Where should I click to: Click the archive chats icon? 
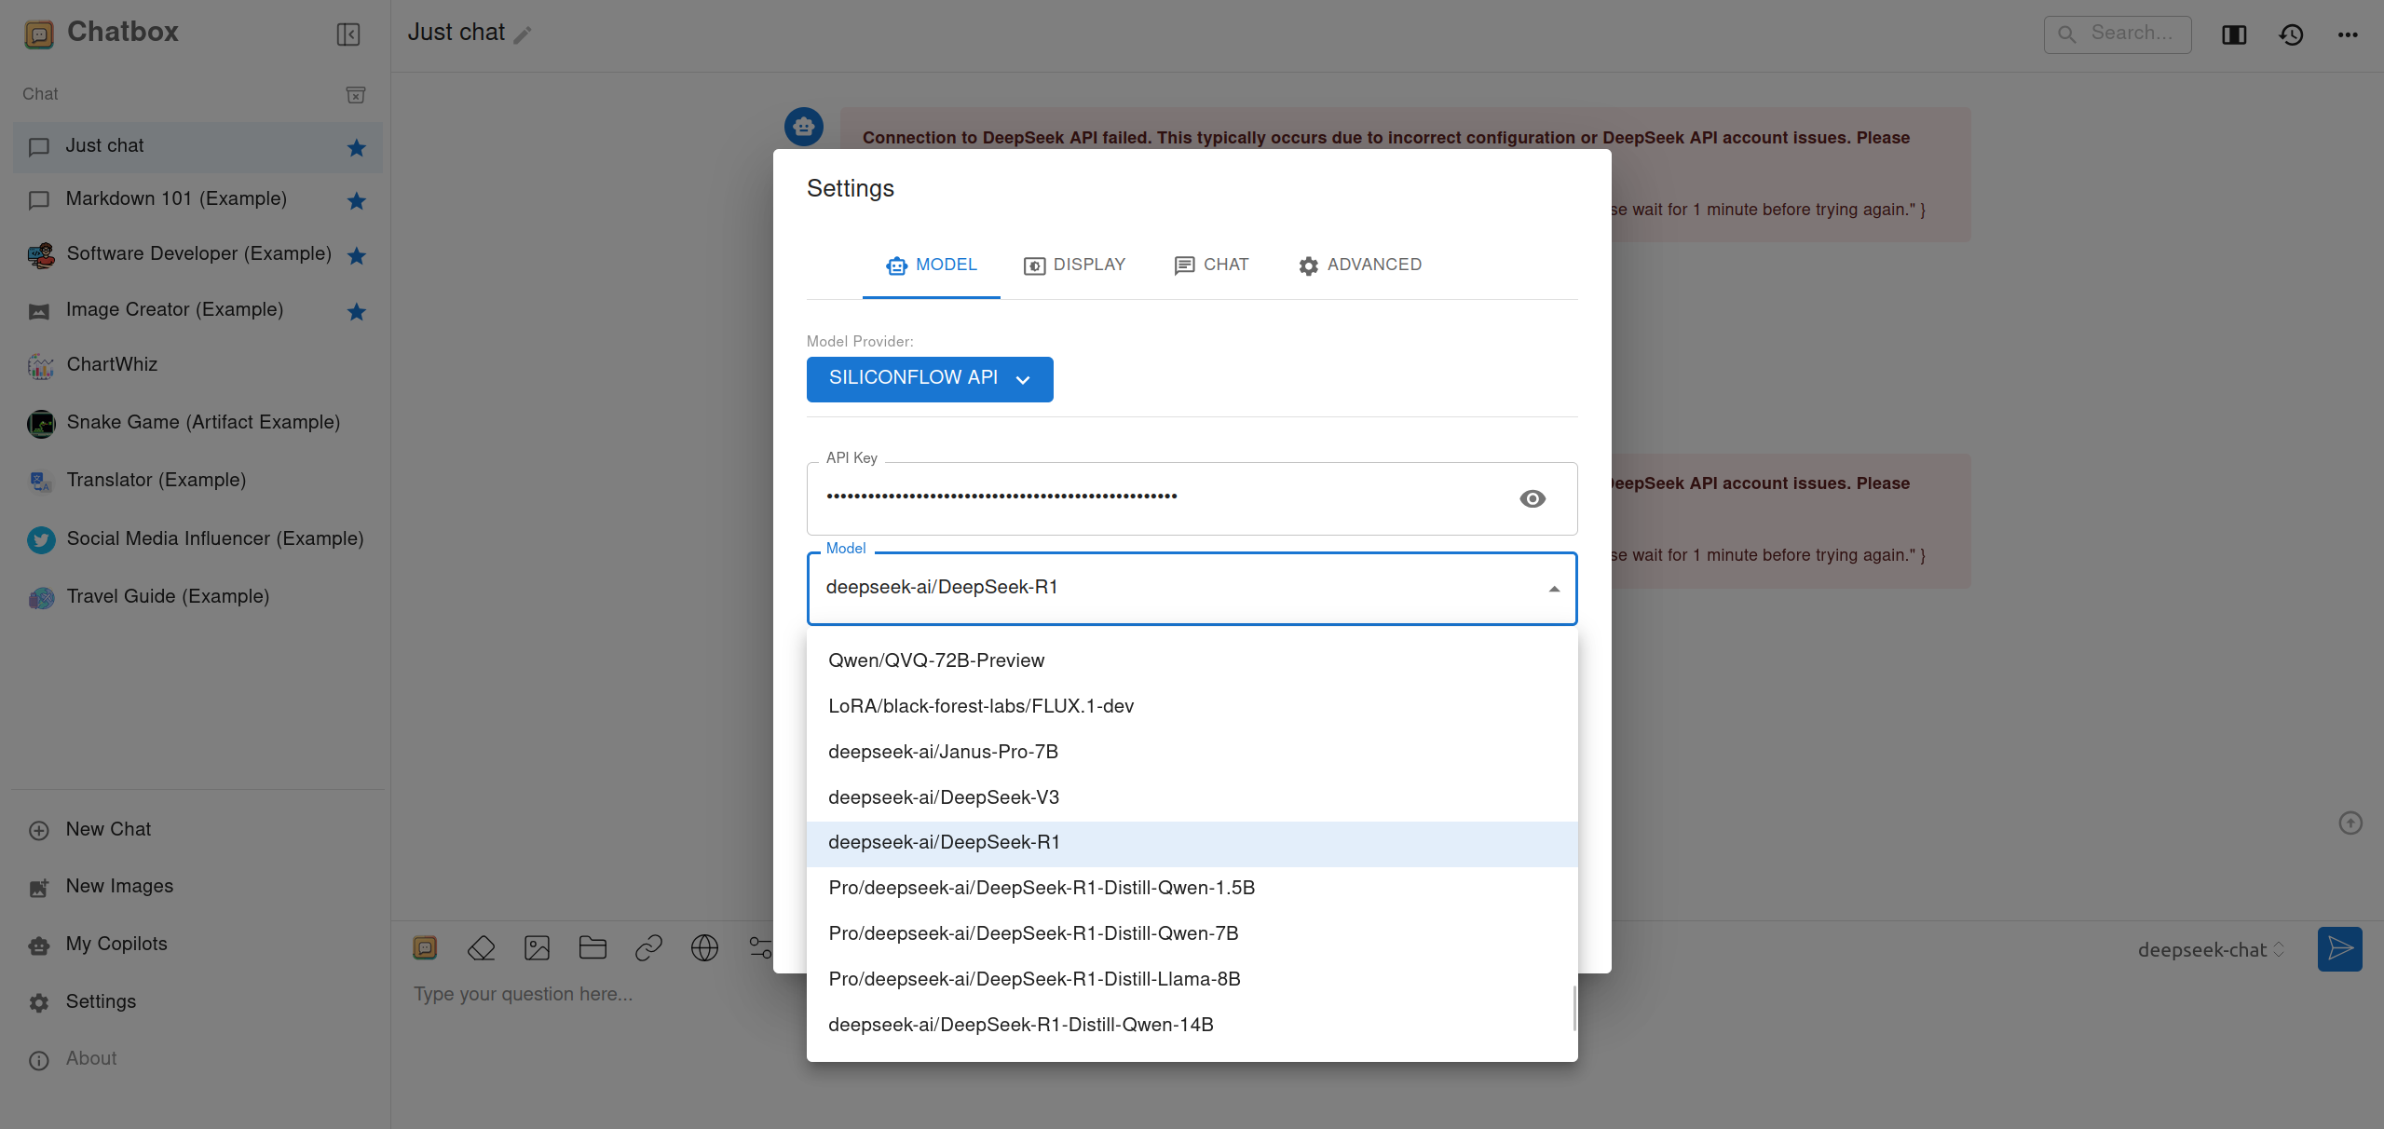click(356, 94)
